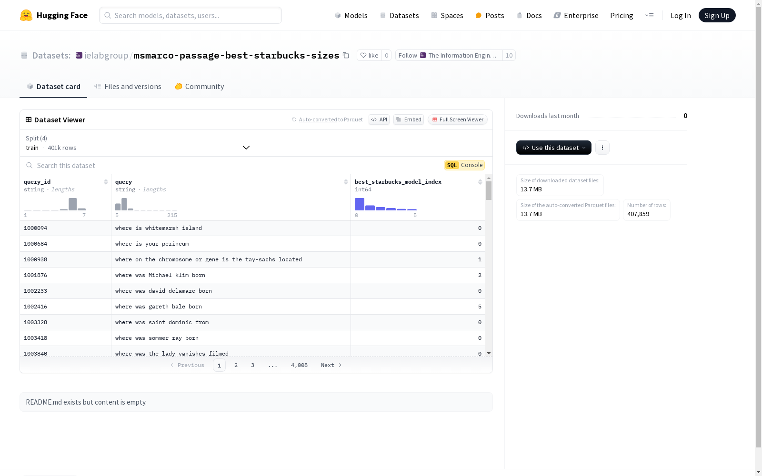Image resolution: width=762 pixels, height=476 pixels.
Task: Click the cell 'where is your perineum'
Action: tap(231, 244)
